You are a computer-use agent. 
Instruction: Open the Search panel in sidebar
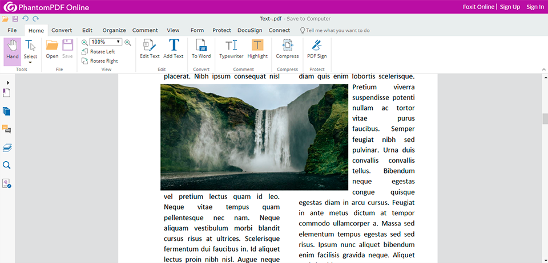pyautogui.click(x=7, y=165)
